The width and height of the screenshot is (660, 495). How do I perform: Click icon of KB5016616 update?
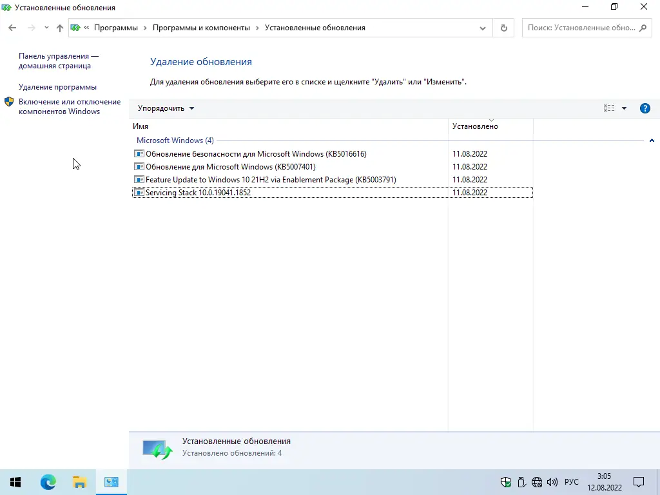[139, 154]
